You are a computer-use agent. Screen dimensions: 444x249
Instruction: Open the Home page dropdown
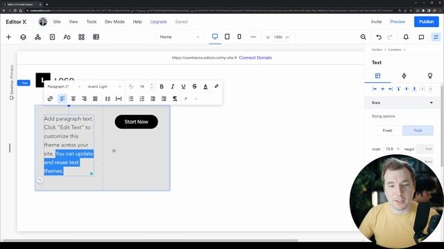(179, 37)
